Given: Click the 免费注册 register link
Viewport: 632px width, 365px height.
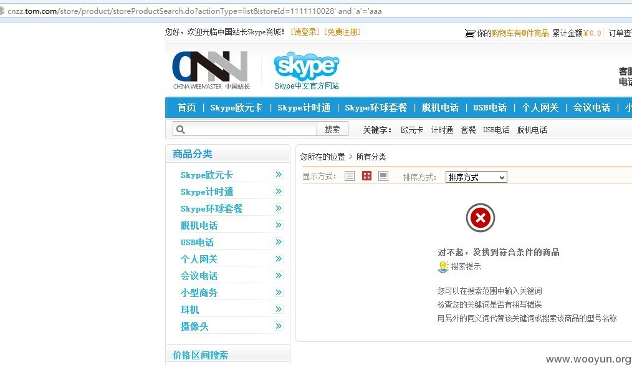Looking at the screenshot, I should 342,32.
